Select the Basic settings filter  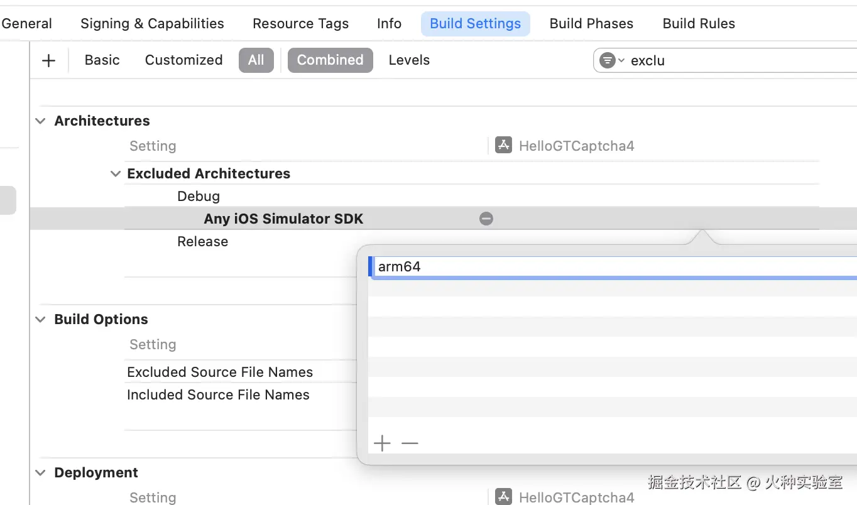[102, 60]
